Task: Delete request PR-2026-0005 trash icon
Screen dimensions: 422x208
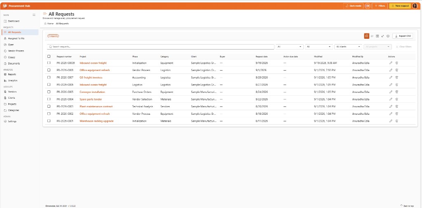Action: tap(397, 92)
